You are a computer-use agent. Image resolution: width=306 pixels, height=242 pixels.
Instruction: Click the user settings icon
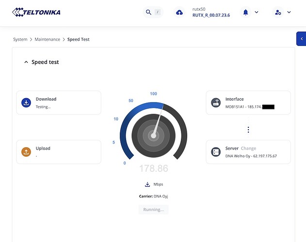click(278, 12)
